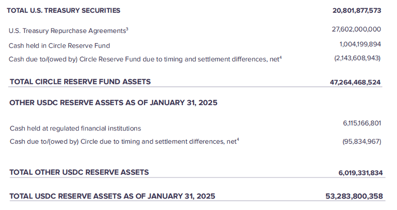The width and height of the screenshot is (397, 210).
Task: Select the 47,264,468,524 total fund assets figure
Action: tap(355, 82)
